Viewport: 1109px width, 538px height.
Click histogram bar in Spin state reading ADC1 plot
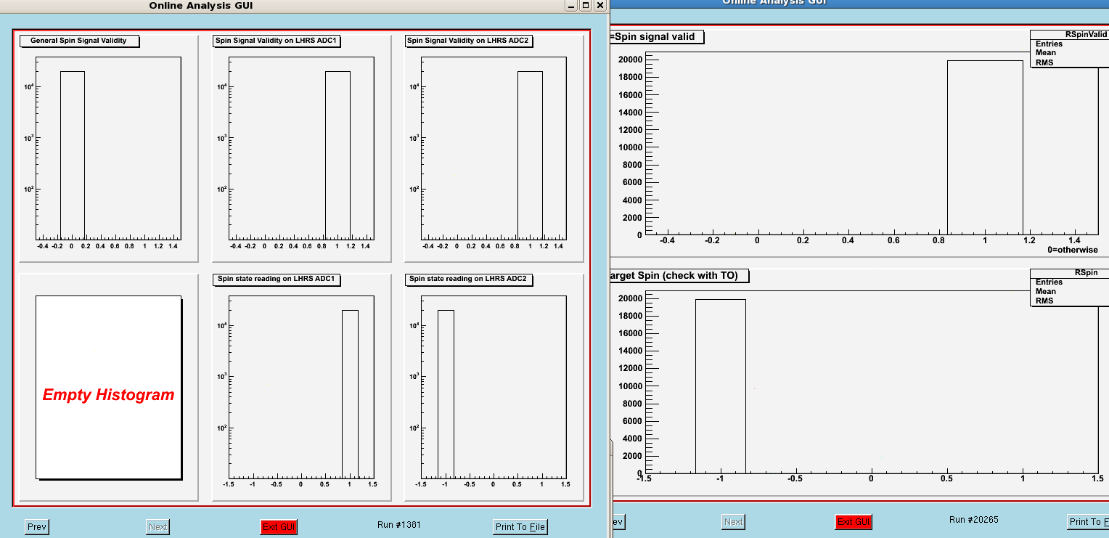pyautogui.click(x=350, y=394)
